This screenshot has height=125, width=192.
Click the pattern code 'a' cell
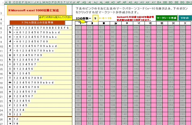[x=10, y=28]
